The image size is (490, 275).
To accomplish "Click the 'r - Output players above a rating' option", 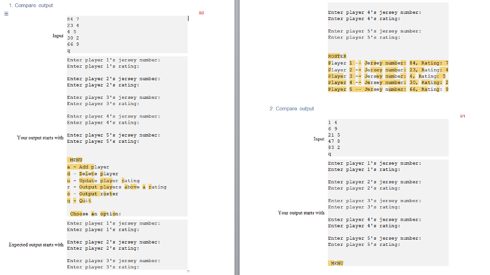I will pos(117,187).
